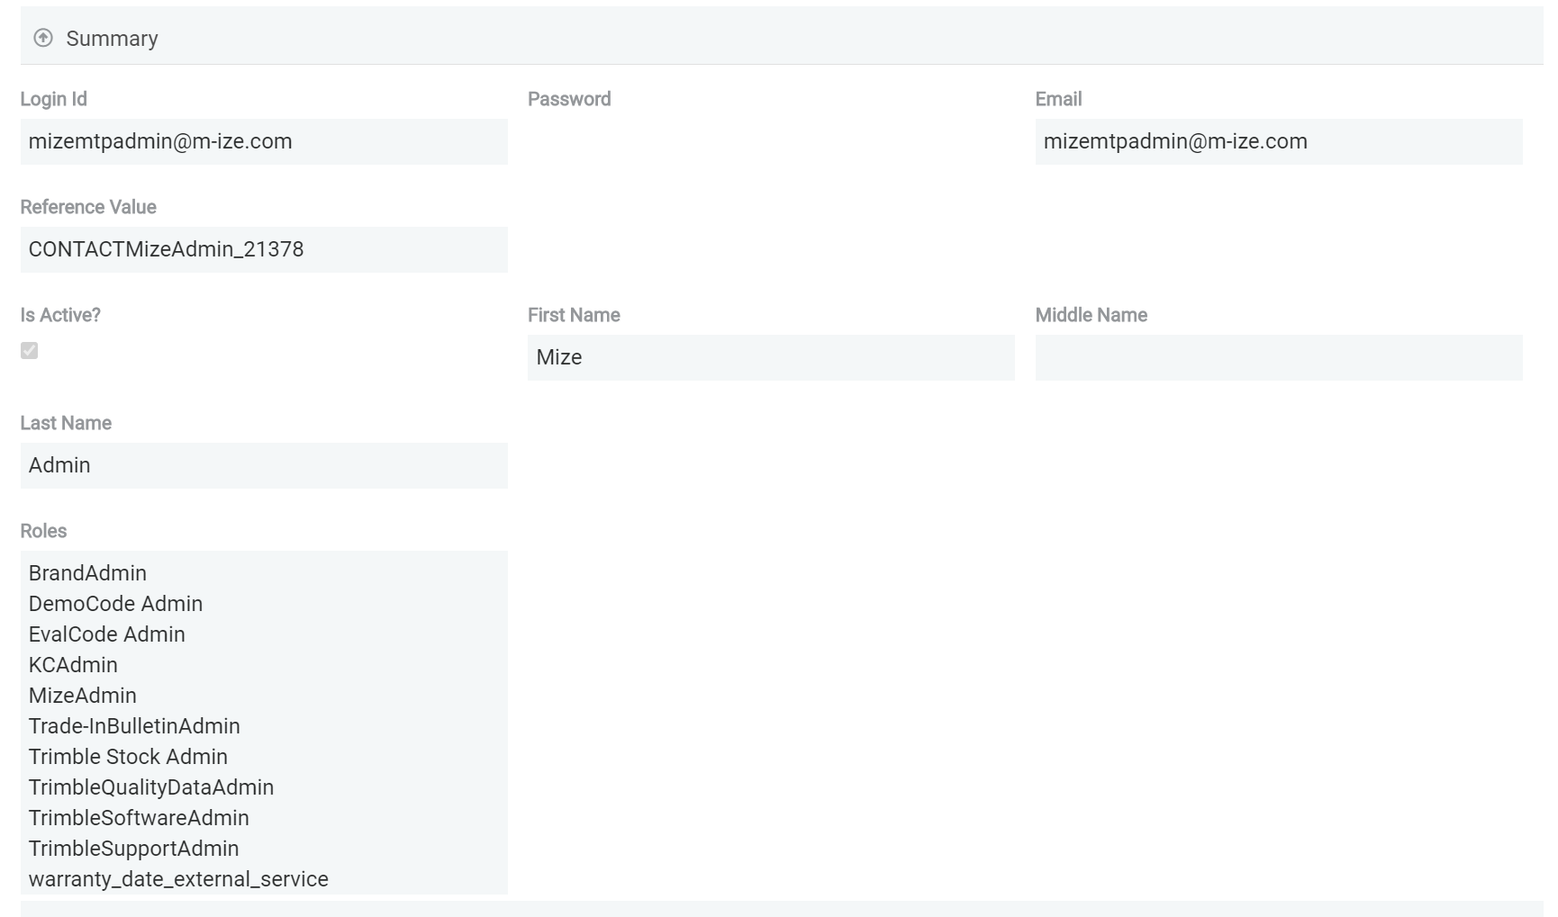
Task: Click the Password label
Action: coord(569,99)
